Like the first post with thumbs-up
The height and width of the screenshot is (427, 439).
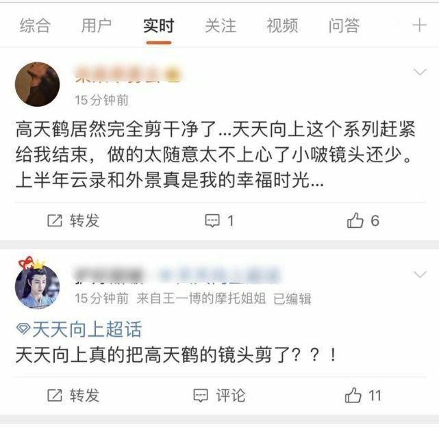point(355,220)
